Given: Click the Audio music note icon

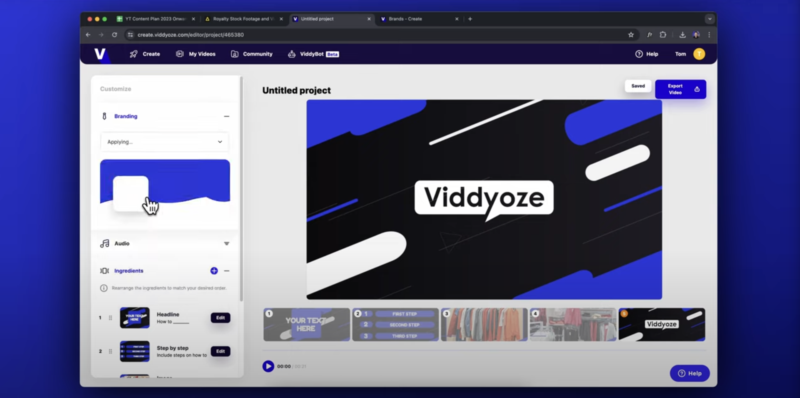Looking at the screenshot, I should click(x=105, y=243).
